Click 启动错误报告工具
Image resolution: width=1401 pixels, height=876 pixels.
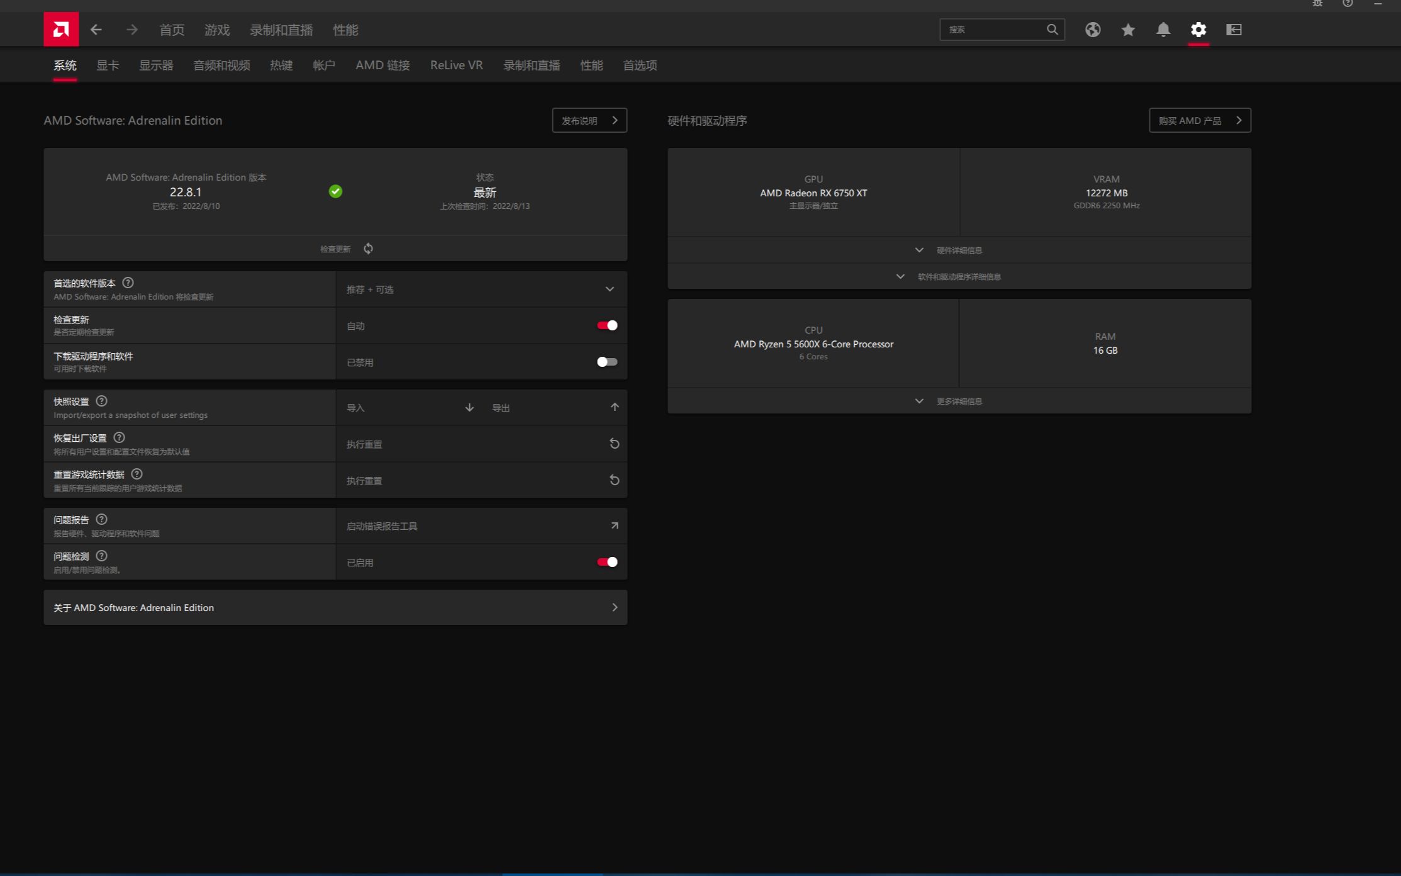482,526
